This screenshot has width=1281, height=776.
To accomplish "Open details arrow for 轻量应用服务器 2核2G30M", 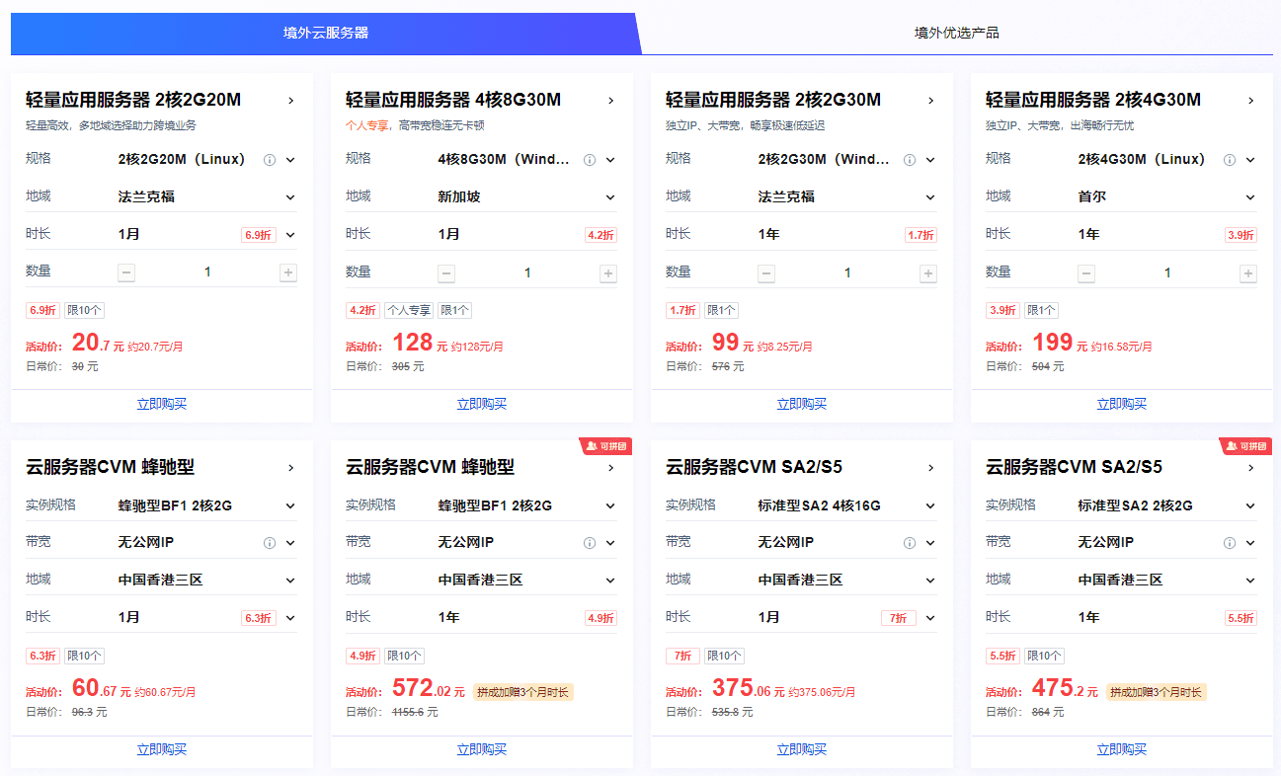I will (x=930, y=100).
